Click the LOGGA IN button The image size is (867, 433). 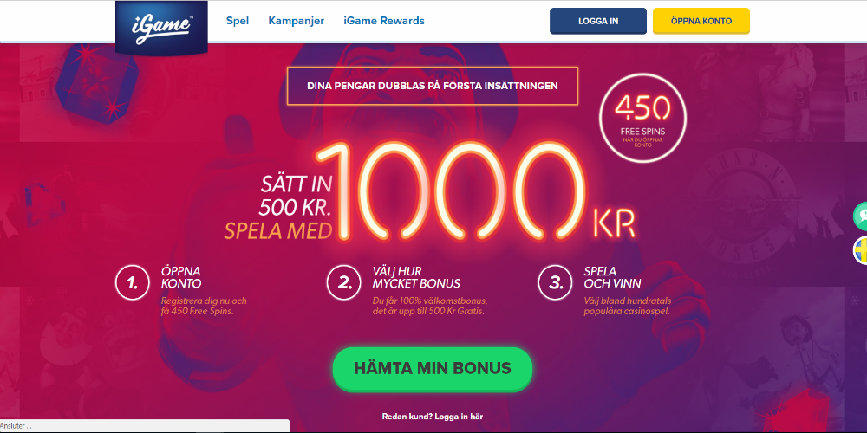click(x=598, y=21)
